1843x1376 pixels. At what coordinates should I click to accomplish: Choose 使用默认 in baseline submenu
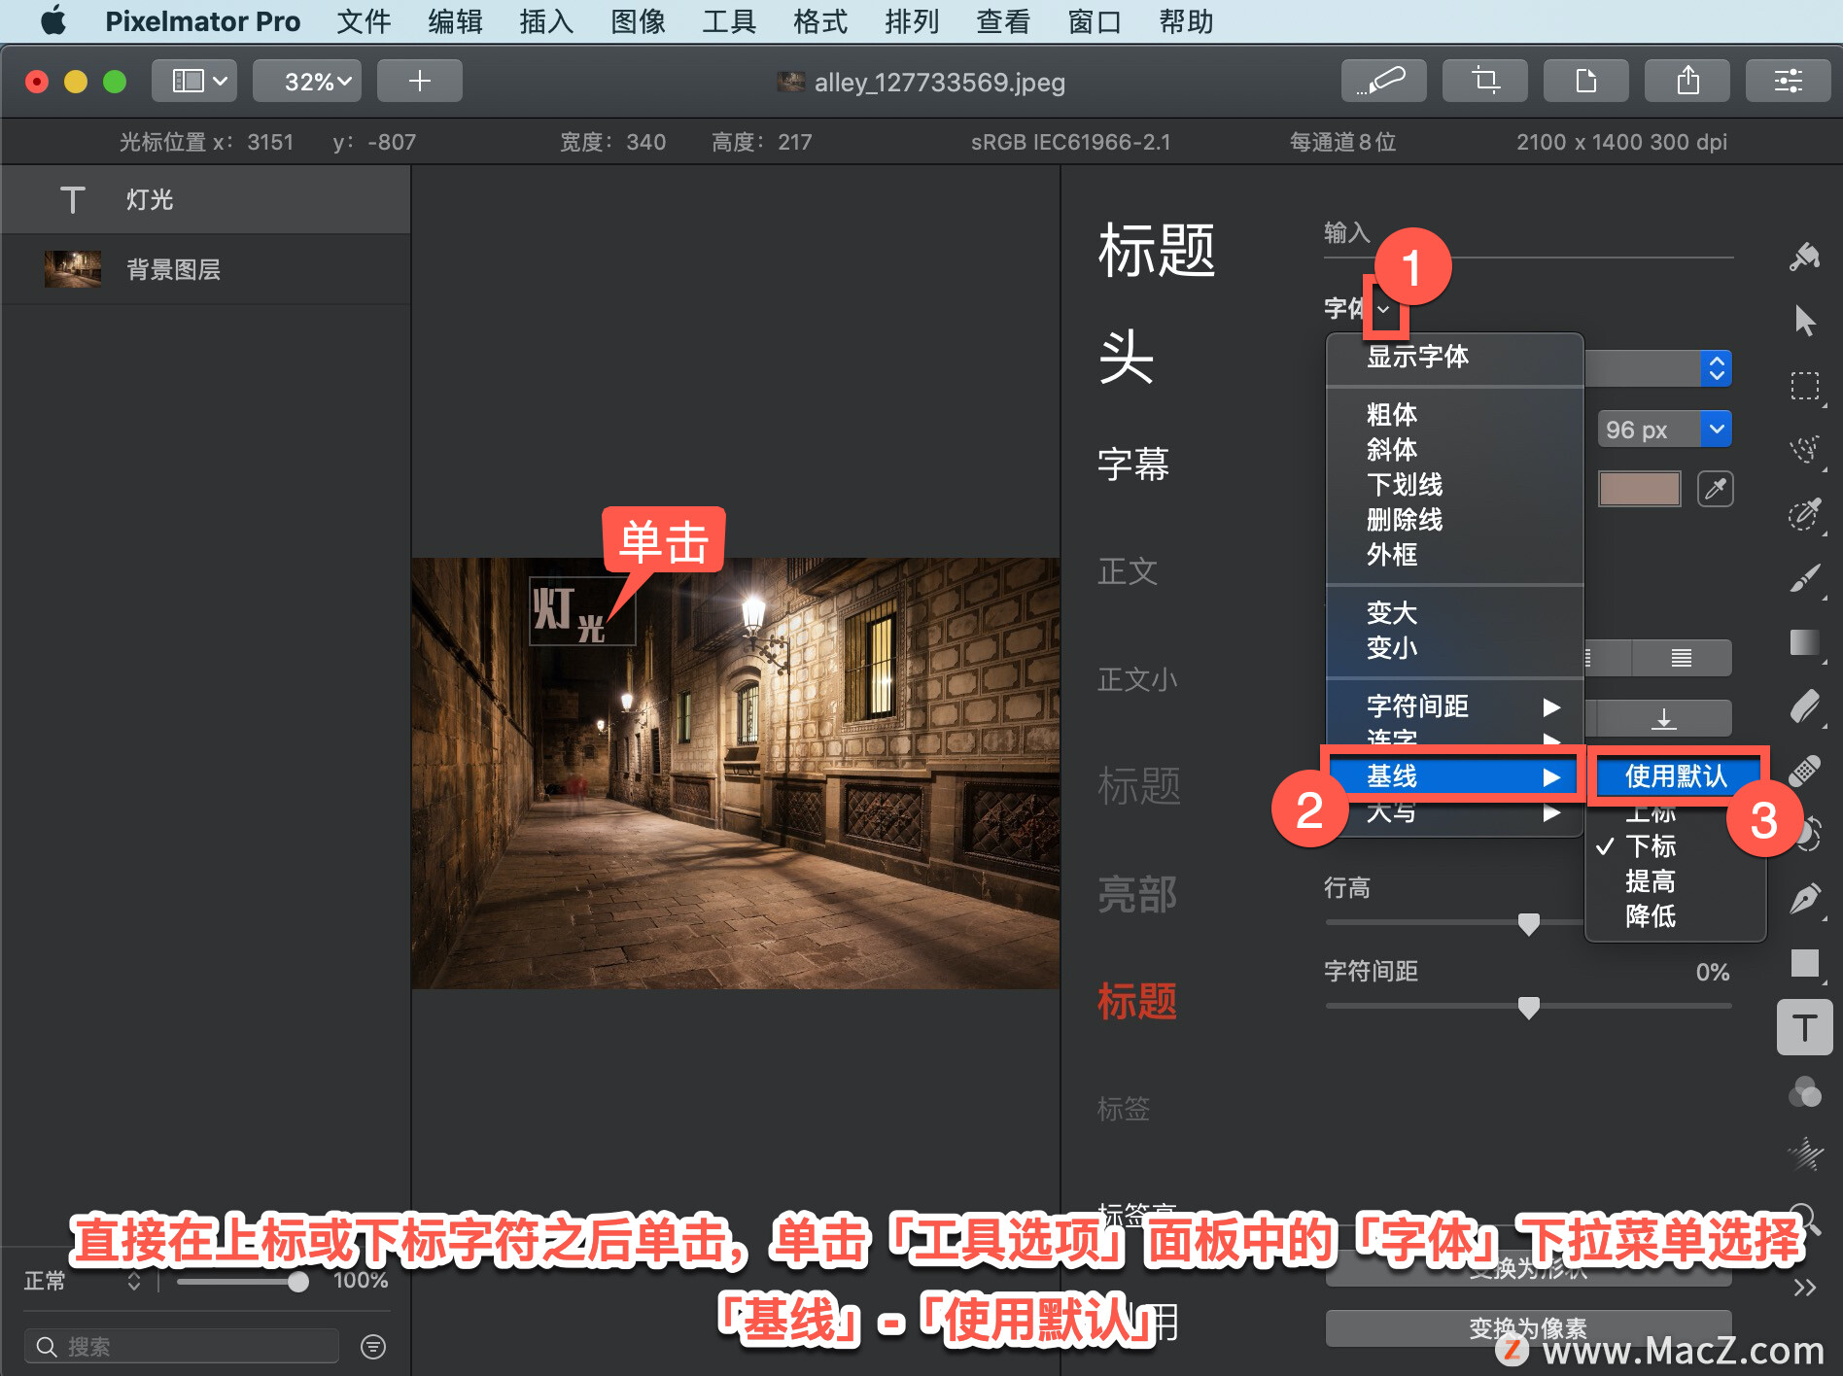point(1676,776)
